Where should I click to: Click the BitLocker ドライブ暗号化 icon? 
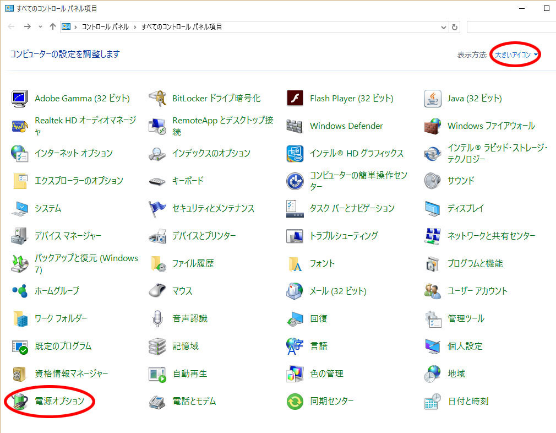pos(157,99)
